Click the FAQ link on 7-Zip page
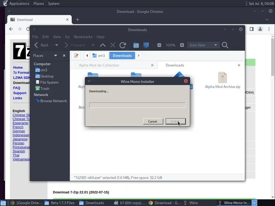This screenshot has width=275, height=206. [x=17, y=88]
